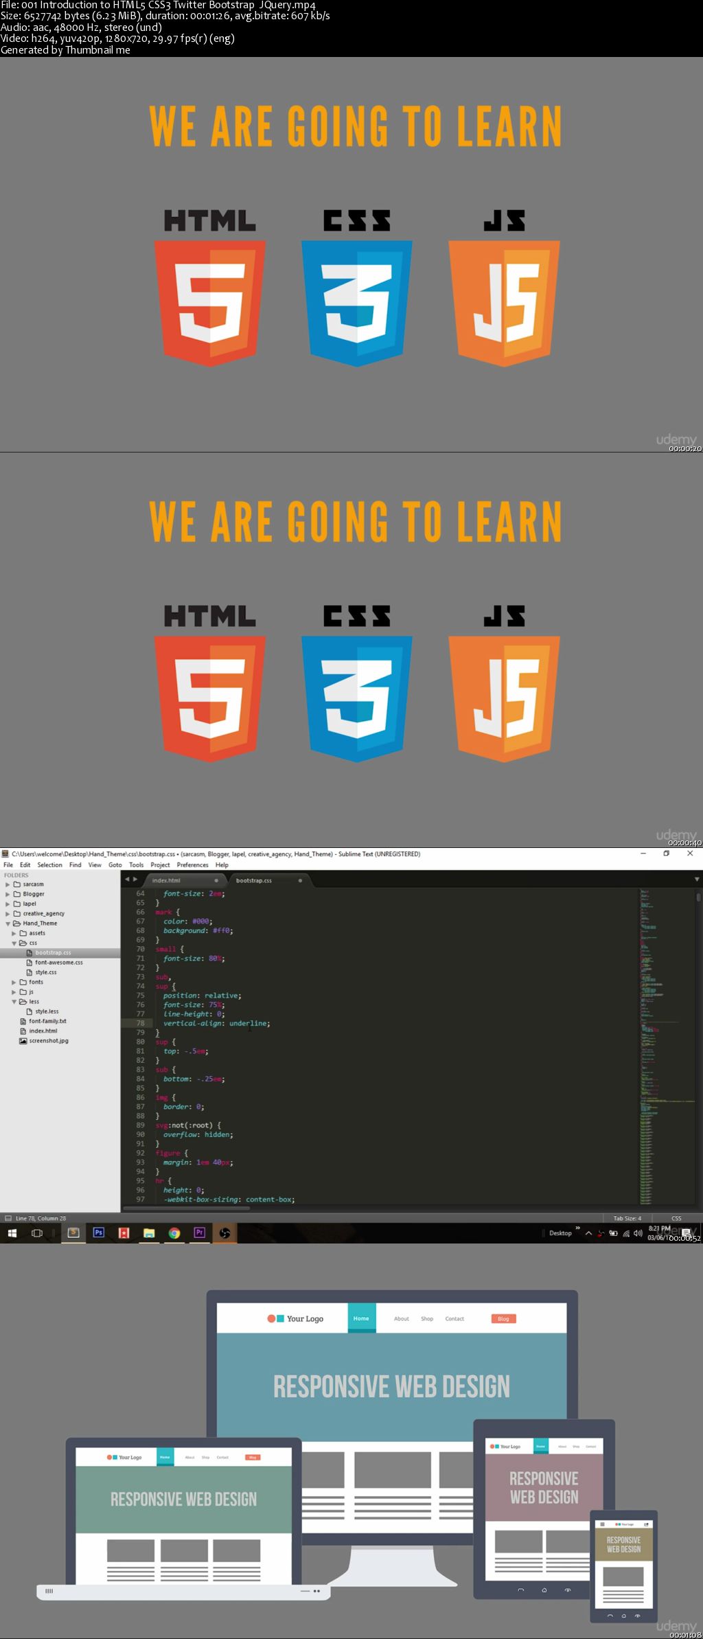Open the Goto menu
Screen dimensions: 703x1639
click(115, 864)
